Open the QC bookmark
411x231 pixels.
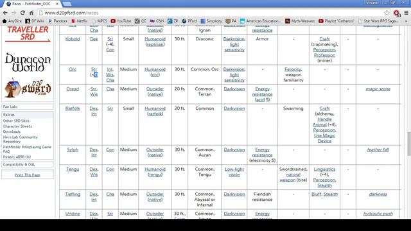pos(141,21)
